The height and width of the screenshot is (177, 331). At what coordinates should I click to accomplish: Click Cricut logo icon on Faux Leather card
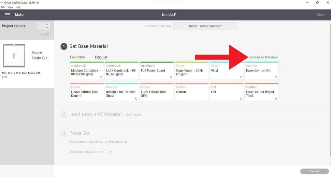point(276,99)
